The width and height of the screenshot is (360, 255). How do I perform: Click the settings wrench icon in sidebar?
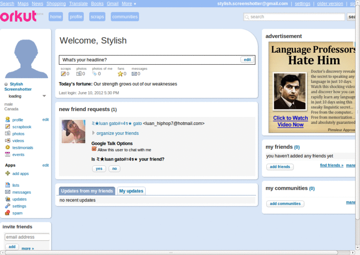8,206
